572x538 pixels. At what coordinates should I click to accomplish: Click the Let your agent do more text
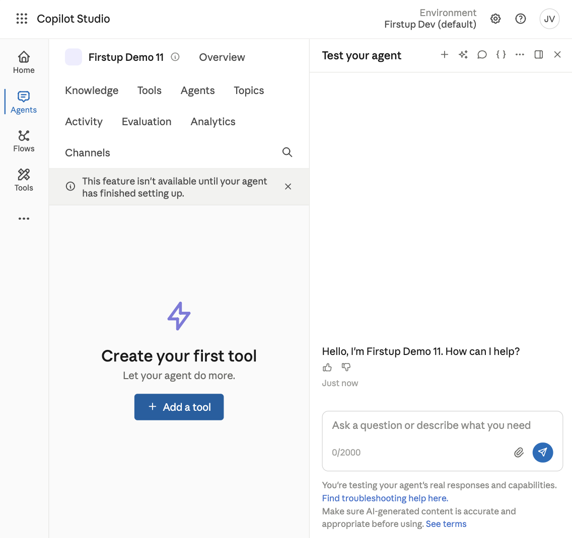click(179, 376)
